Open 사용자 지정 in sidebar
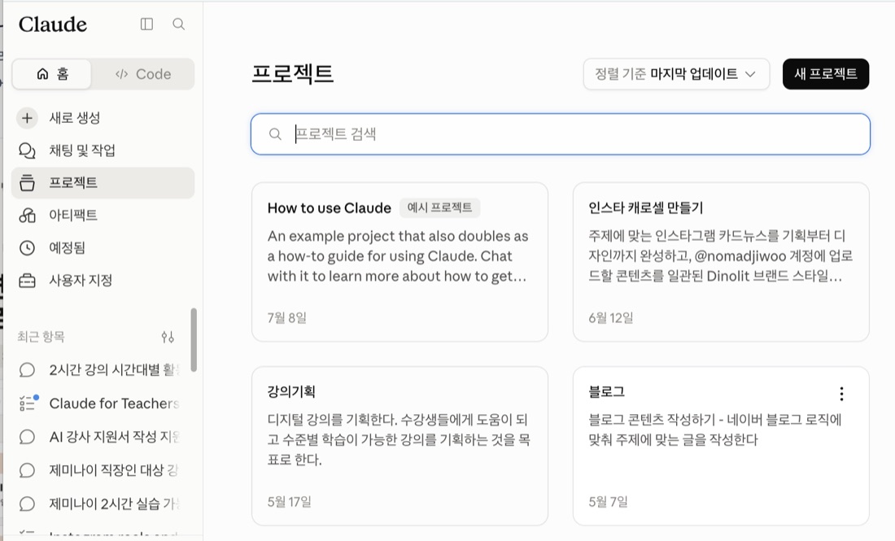Screen dimensions: 895x541 [103, 280]
